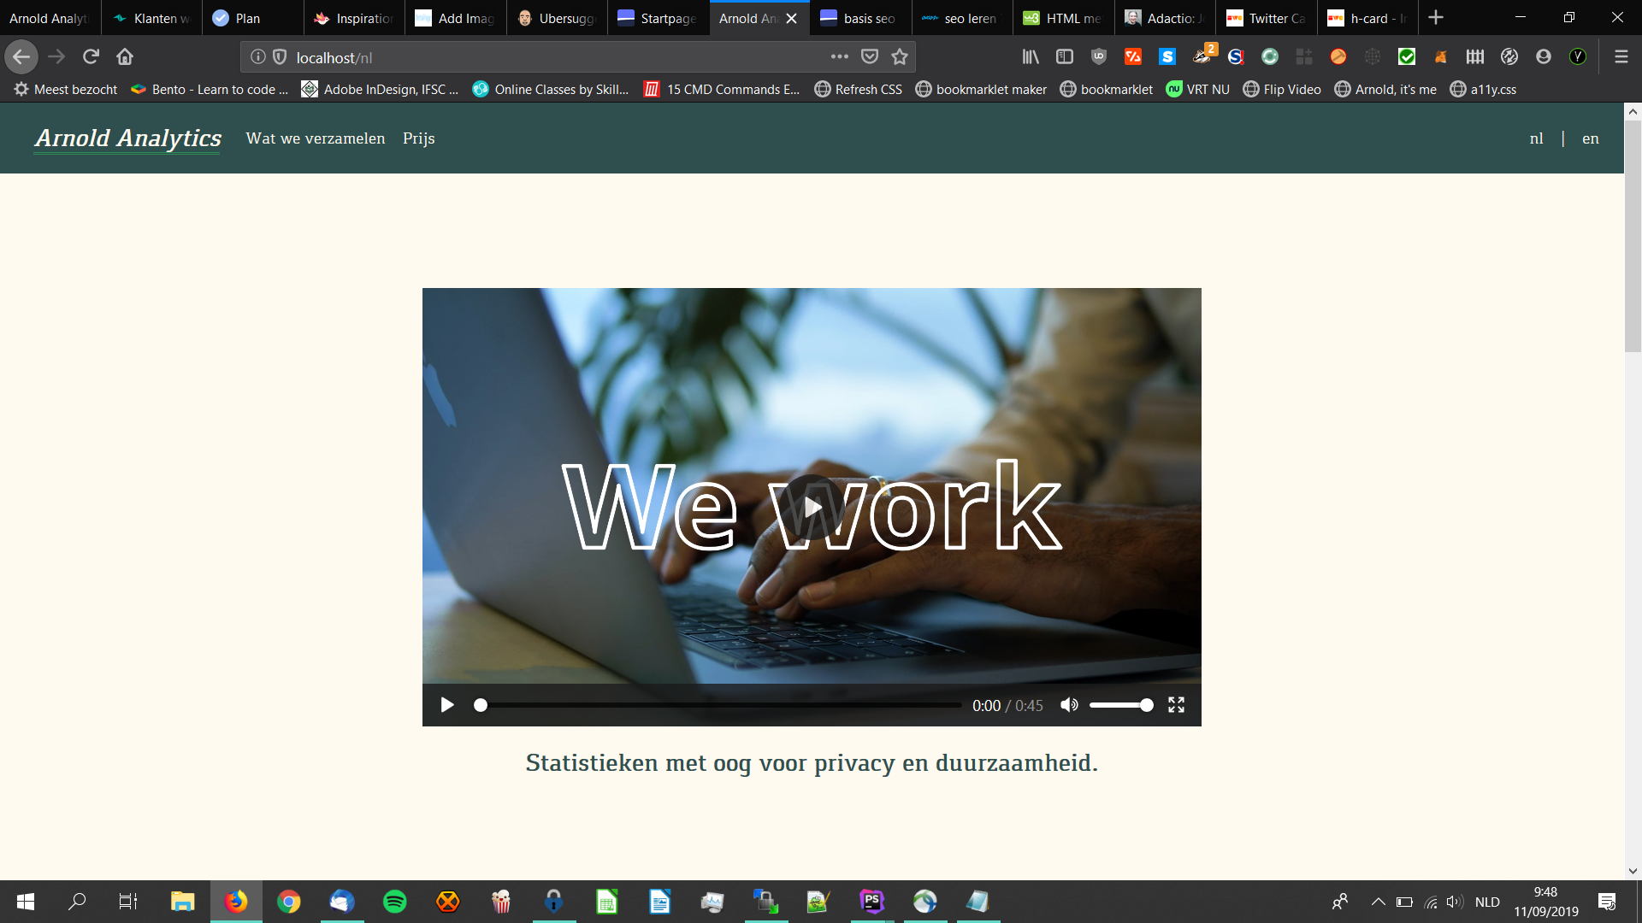The height and width of the screenshot is (923, 1642).
Task: Enter video fullscreen mode
Action: 1176,705
